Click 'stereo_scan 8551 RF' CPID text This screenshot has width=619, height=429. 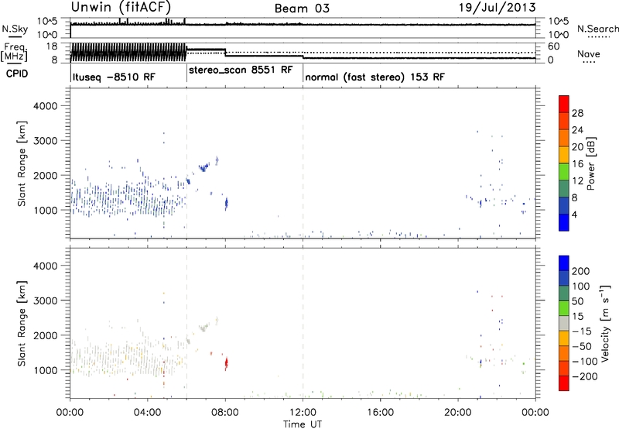click(241, 70)
